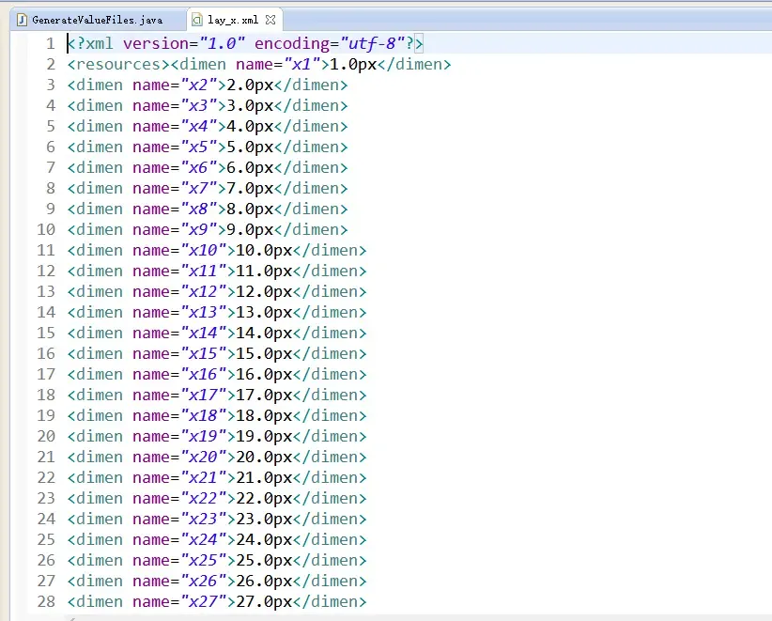Image resolution: width=772 pixels, height=621 pixels.
Task: Click the <resources> opening tag
Action: click(x=118, y=65)
